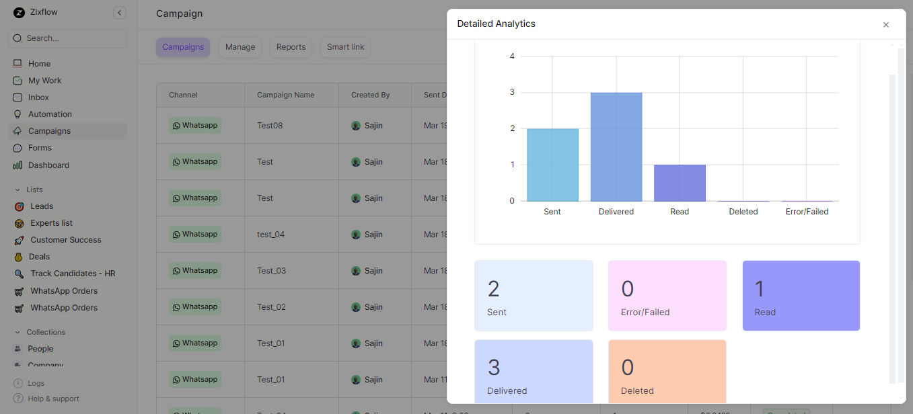Click inside the search field

tap(67, 38)
